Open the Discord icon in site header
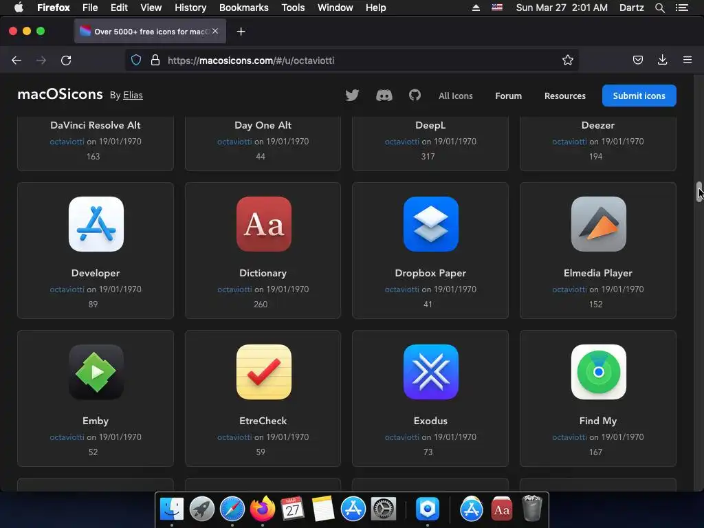 pos(384,95)
